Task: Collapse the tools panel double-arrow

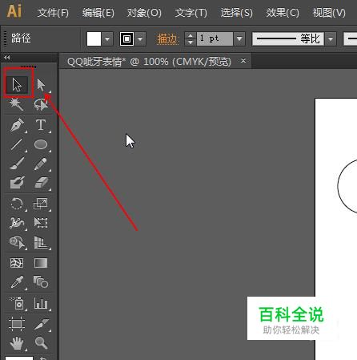Action: 7,57
